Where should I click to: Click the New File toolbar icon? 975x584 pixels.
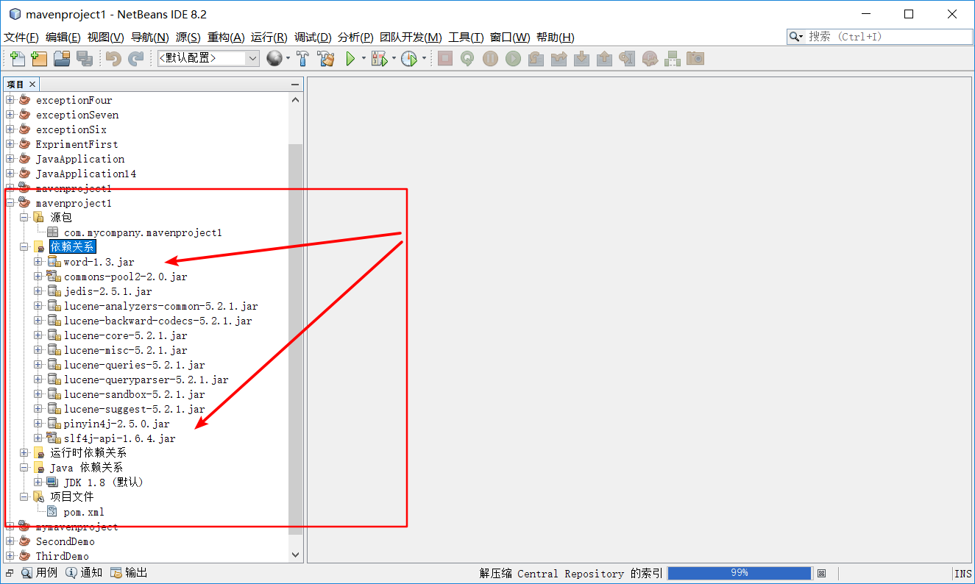pos(17,59)
